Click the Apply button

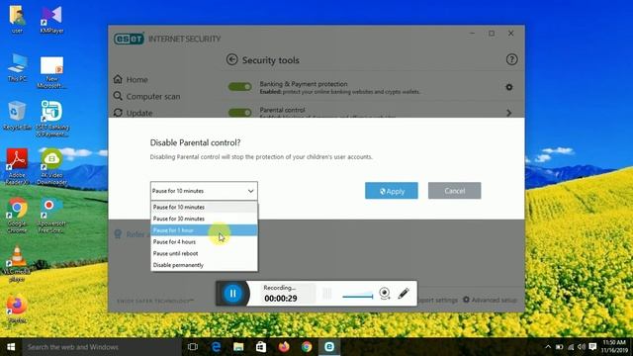pyautogui.click(x=392, y=191)
